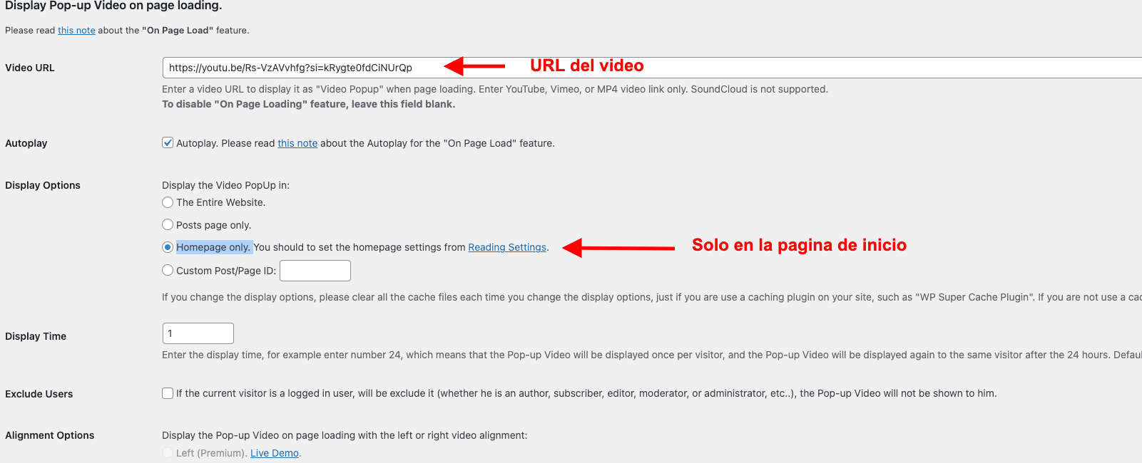Image resolution: width=1142 pixels, height=463 pixels.
Task: Open 'this note' link under page heading
Action: pos(76,30)
